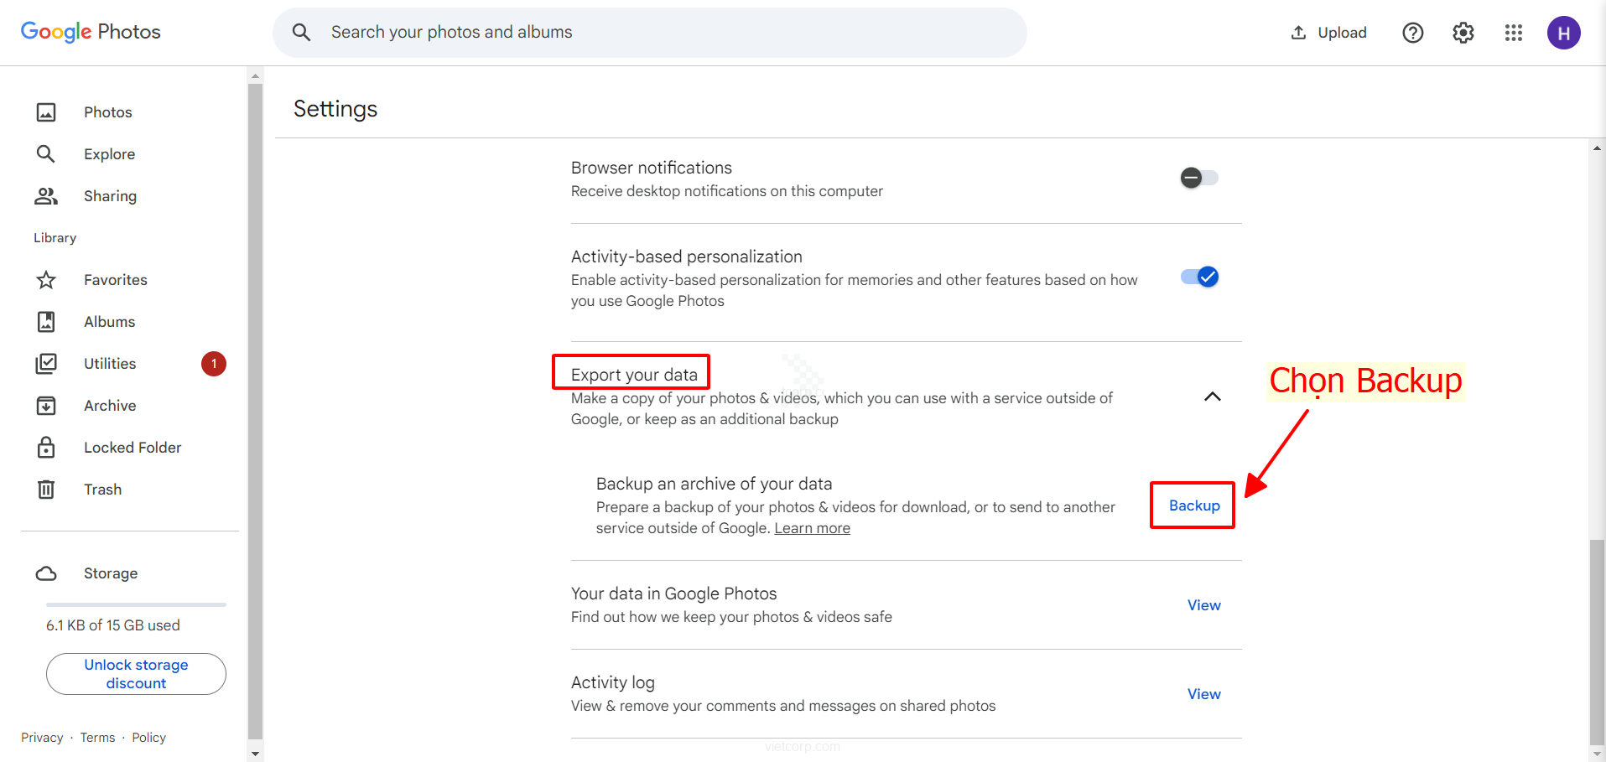Click the Backup button
The width and height of the screenshot is (1606, 762).
click(1192, 505)
